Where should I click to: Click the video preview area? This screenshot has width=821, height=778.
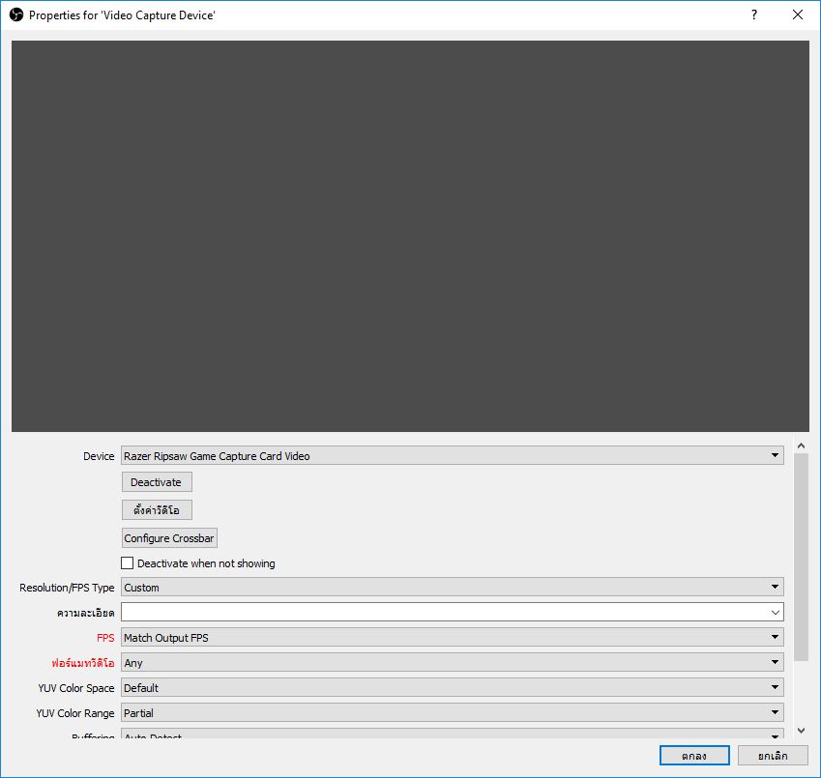tap(410, 236)
